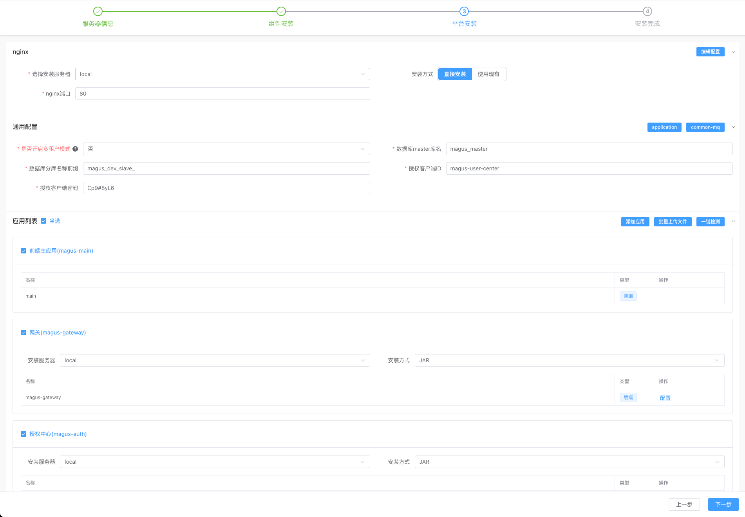The height and width of the screenshot is (517, 745).
Task: Click the help icon beside multi-tenant mode label
Action: click(x=75, y=149)
